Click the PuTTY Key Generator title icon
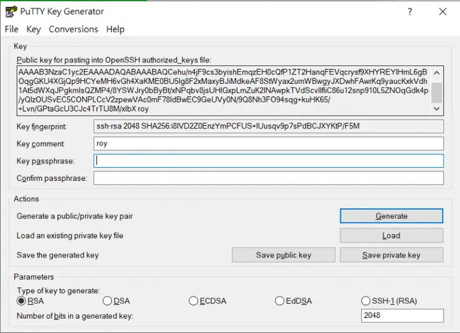Screen dimensions: 460x333 (x=11, y=11)
